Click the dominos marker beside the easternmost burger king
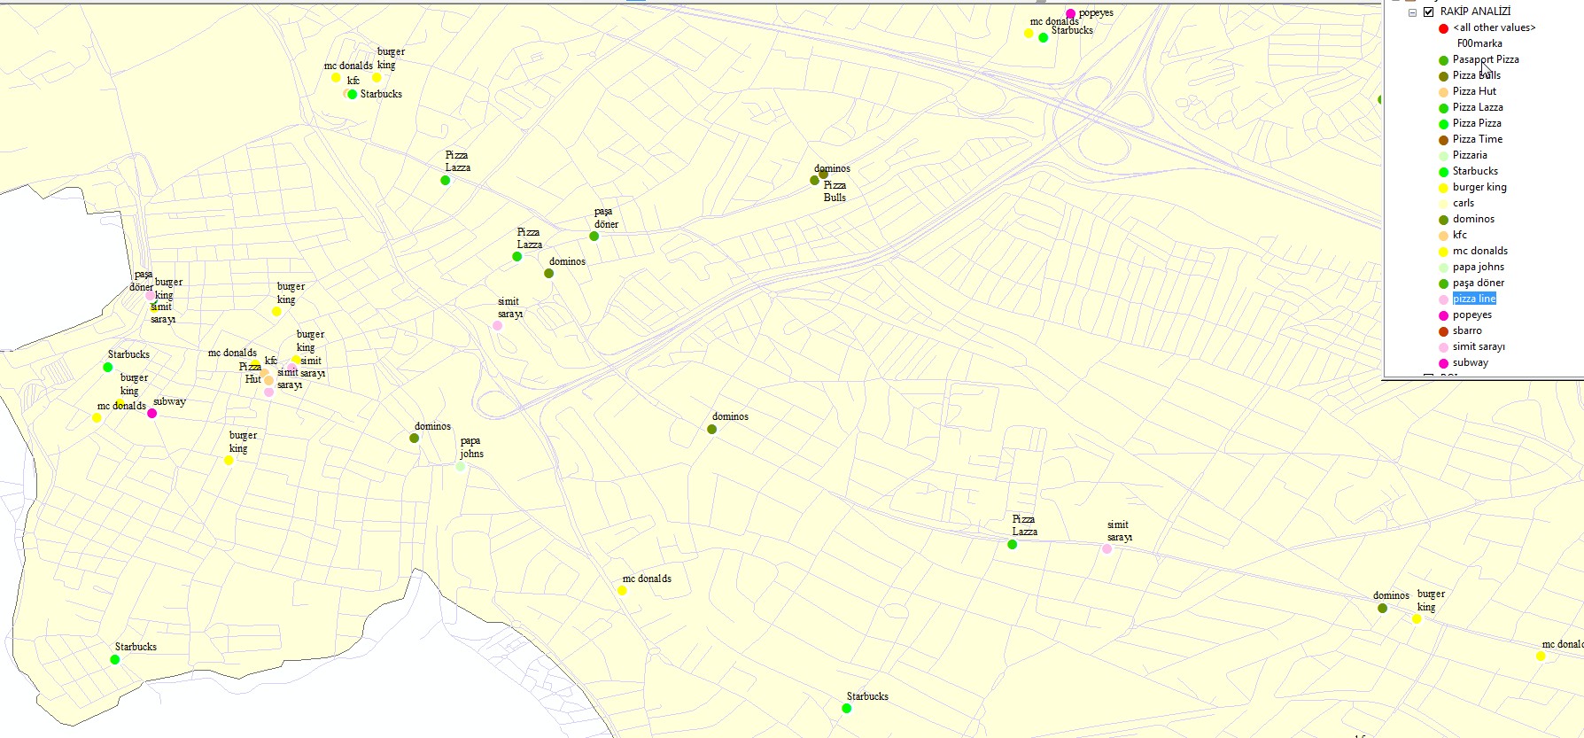Viewport: 1584px width, 738px height. [x=1382, y=608]
